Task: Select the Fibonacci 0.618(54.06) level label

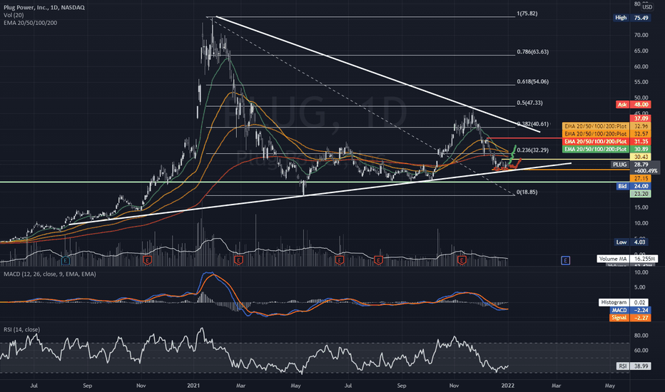Action: (x=532, y=81)
